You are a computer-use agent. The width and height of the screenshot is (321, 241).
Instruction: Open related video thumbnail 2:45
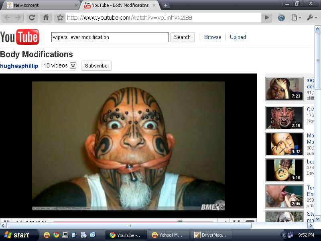coord(284,196)
